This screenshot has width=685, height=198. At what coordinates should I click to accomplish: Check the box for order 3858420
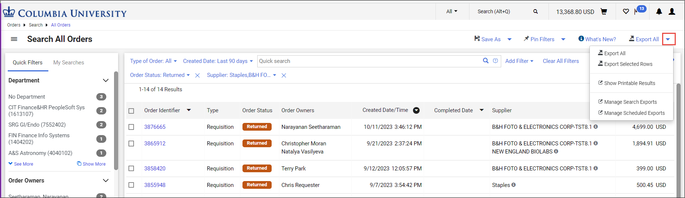click(131, 169)
